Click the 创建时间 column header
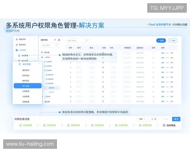Image resolution: width=190 pixels, height=152 pixels. point(140,48)
